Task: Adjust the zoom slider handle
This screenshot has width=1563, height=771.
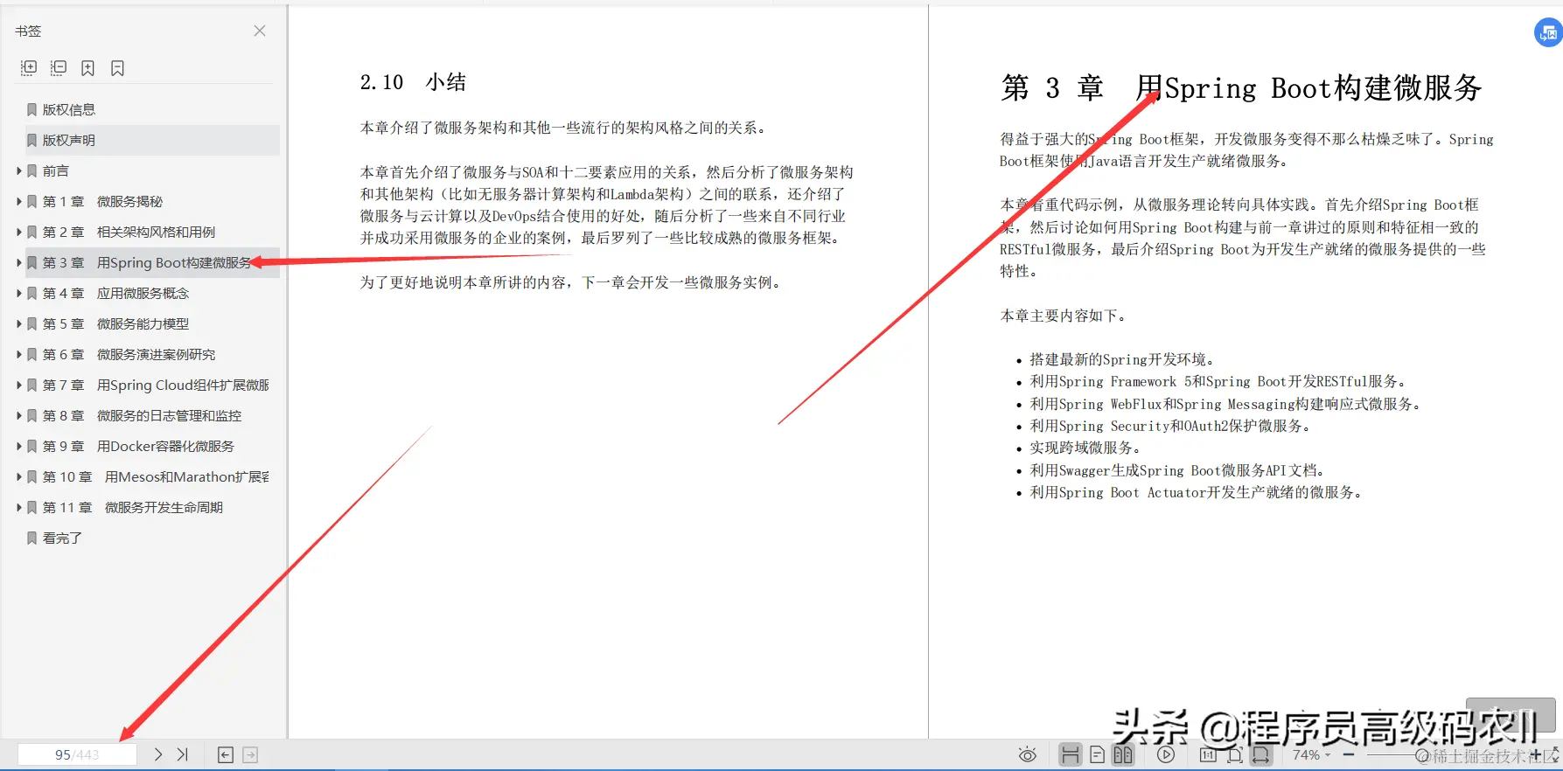Action: coord(1420,755)
